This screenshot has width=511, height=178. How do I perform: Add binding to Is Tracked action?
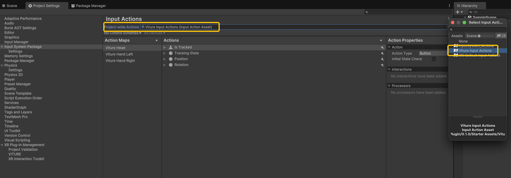(x=382, y=47)
